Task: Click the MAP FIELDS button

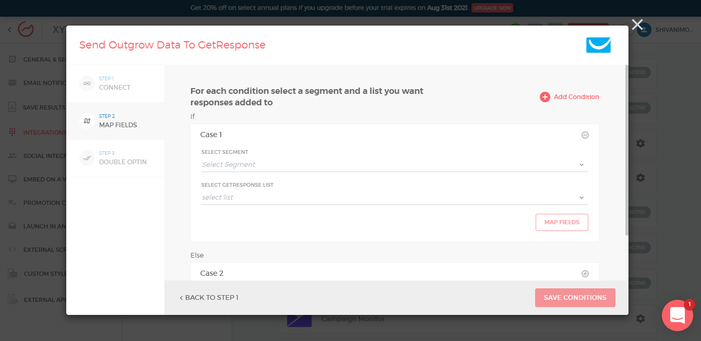Action: pos(562,222)
